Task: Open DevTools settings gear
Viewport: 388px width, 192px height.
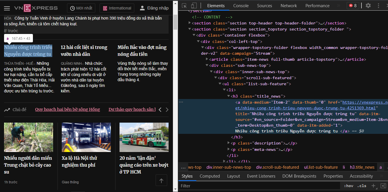Action: pos(368,5)
